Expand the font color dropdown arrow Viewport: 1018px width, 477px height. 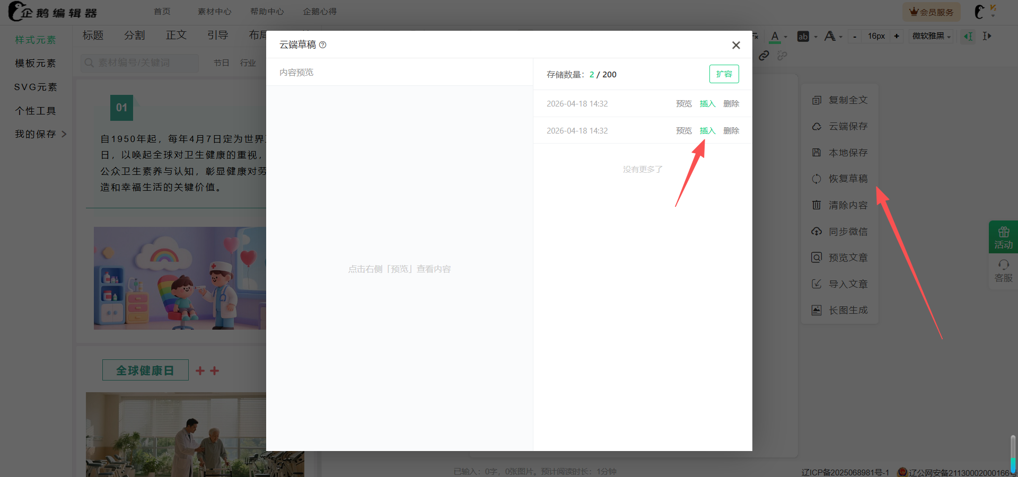click(786, 37)
